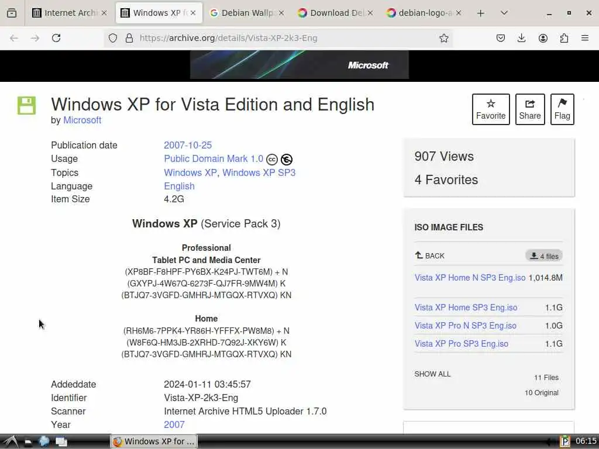
Task: Click SHOW ALL files link
Action: (432, 374)
